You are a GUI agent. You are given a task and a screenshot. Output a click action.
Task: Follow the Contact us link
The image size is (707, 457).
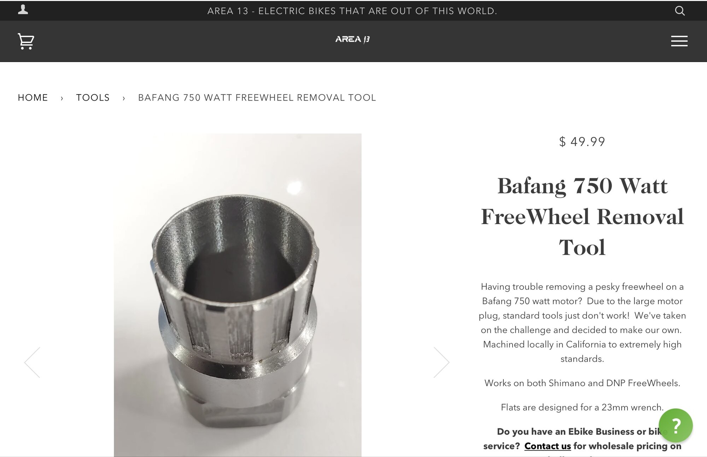[548, 446]
